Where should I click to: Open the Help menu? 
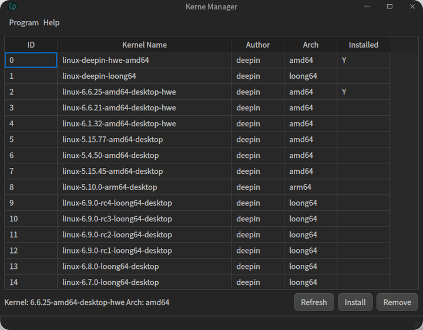point(52,22)
